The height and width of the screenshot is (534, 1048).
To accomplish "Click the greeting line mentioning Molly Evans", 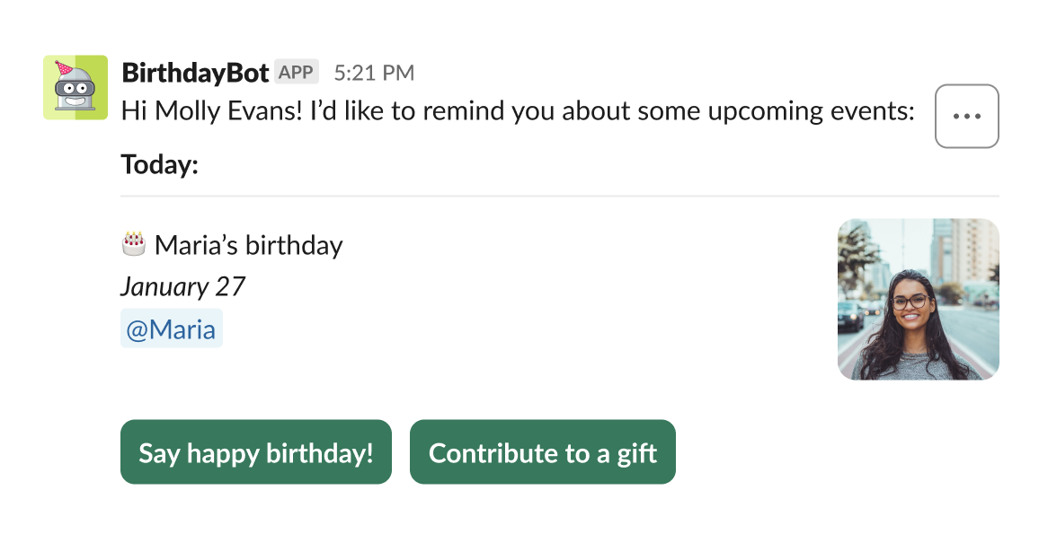I will [x=517, y=110].
